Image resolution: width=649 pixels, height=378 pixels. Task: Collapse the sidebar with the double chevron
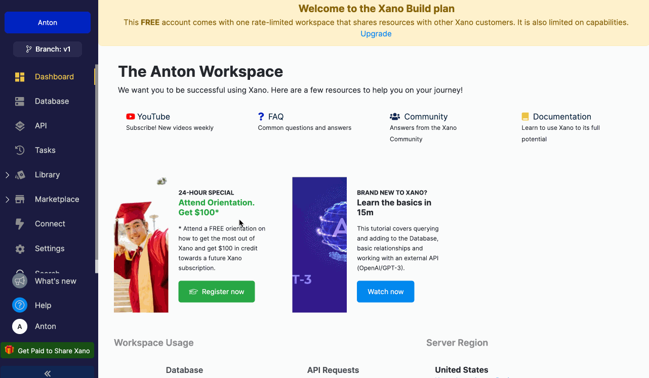48,373
